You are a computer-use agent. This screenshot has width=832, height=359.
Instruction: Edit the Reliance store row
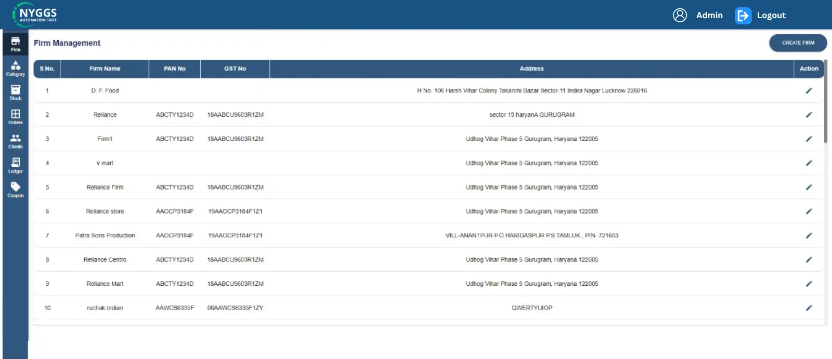pyautogui.click(x=809, y=211)
